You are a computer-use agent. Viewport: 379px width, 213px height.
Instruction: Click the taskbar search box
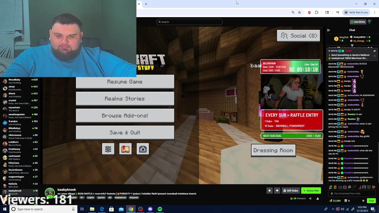[x=43, y=209]
